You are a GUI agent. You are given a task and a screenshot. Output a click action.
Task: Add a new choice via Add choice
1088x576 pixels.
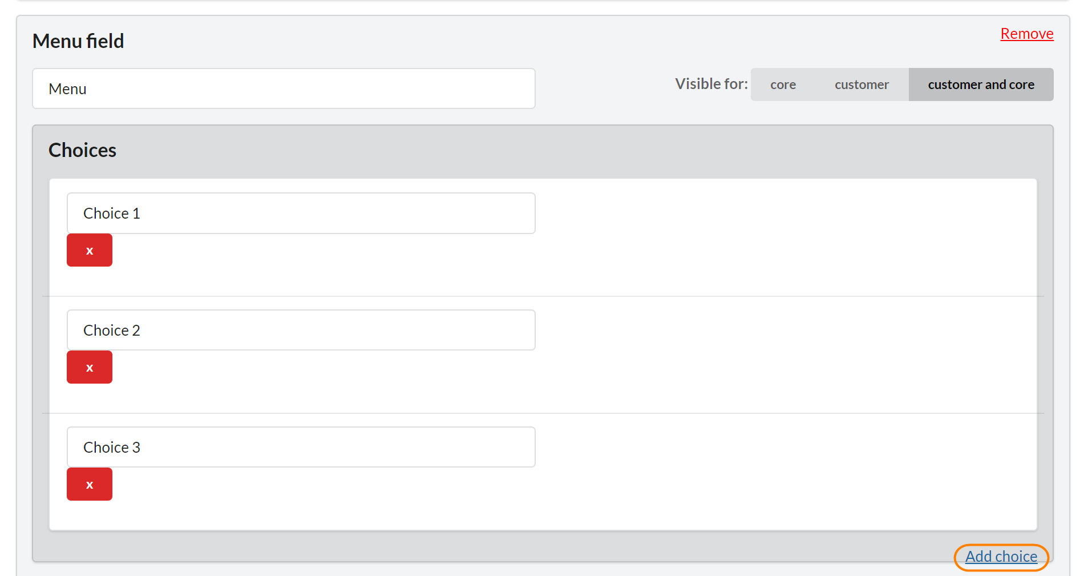pos(1001,557)
